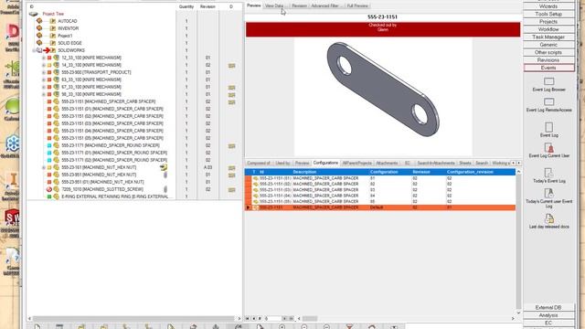Click document icon in 14_33_100 row's D column
The image size is (585, 329).
coord(231,65)
